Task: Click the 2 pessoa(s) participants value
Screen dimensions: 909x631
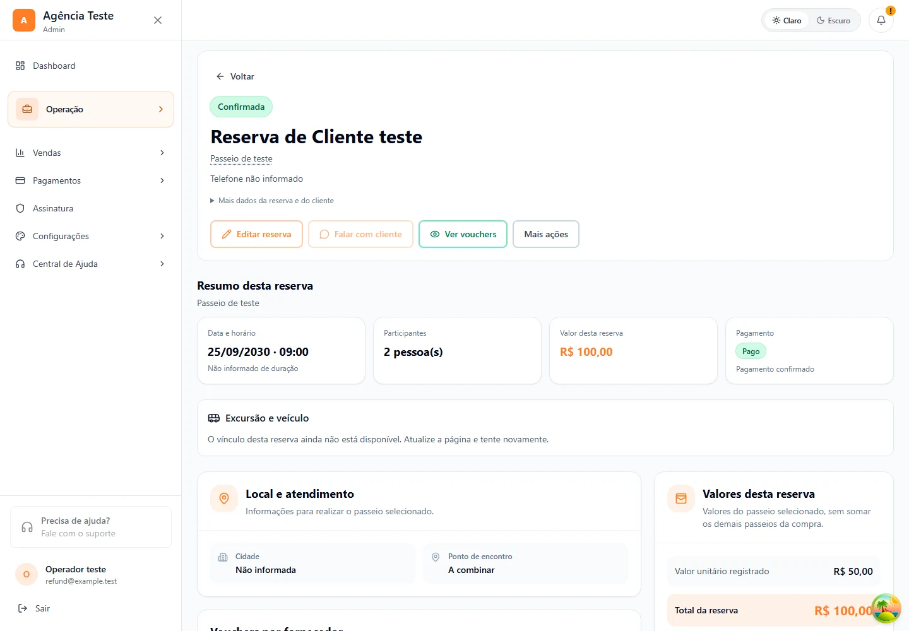Action: click(413, 352)
